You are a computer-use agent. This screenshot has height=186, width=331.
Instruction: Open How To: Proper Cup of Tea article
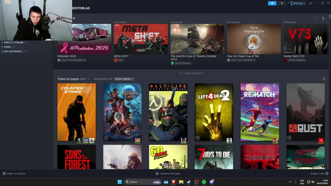tap(243, 56)
